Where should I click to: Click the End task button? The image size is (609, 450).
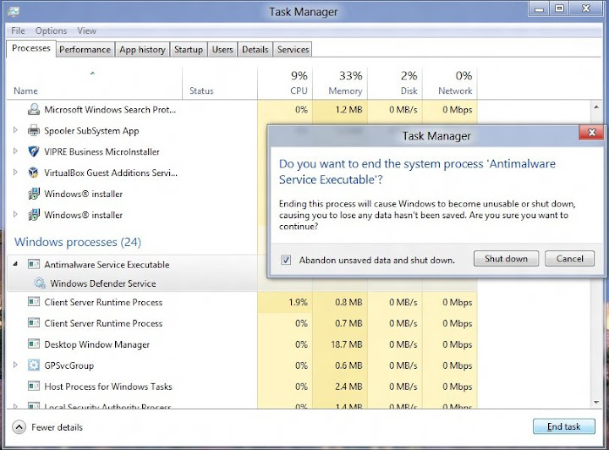click(564, 426)
